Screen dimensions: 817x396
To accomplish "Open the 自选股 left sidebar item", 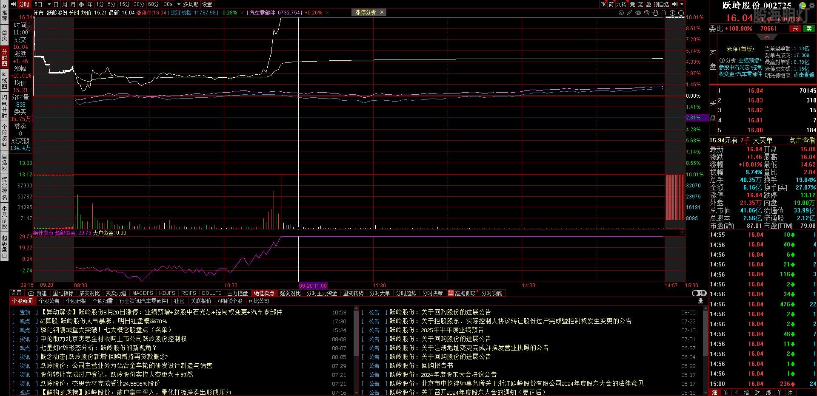I will [x=4, y=162].
